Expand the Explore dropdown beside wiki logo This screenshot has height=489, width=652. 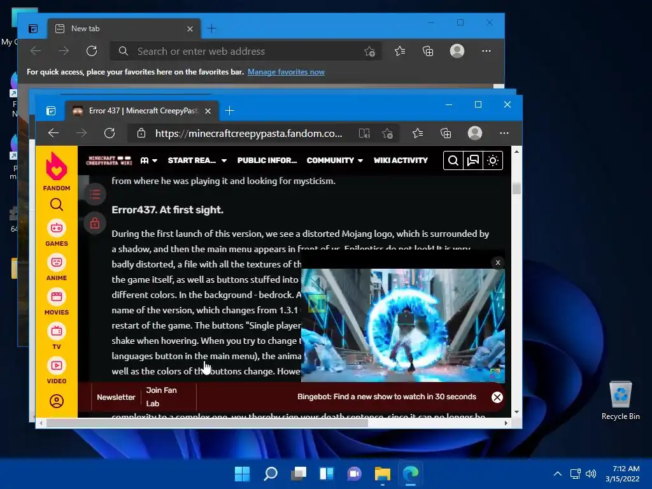coord(149,160)
